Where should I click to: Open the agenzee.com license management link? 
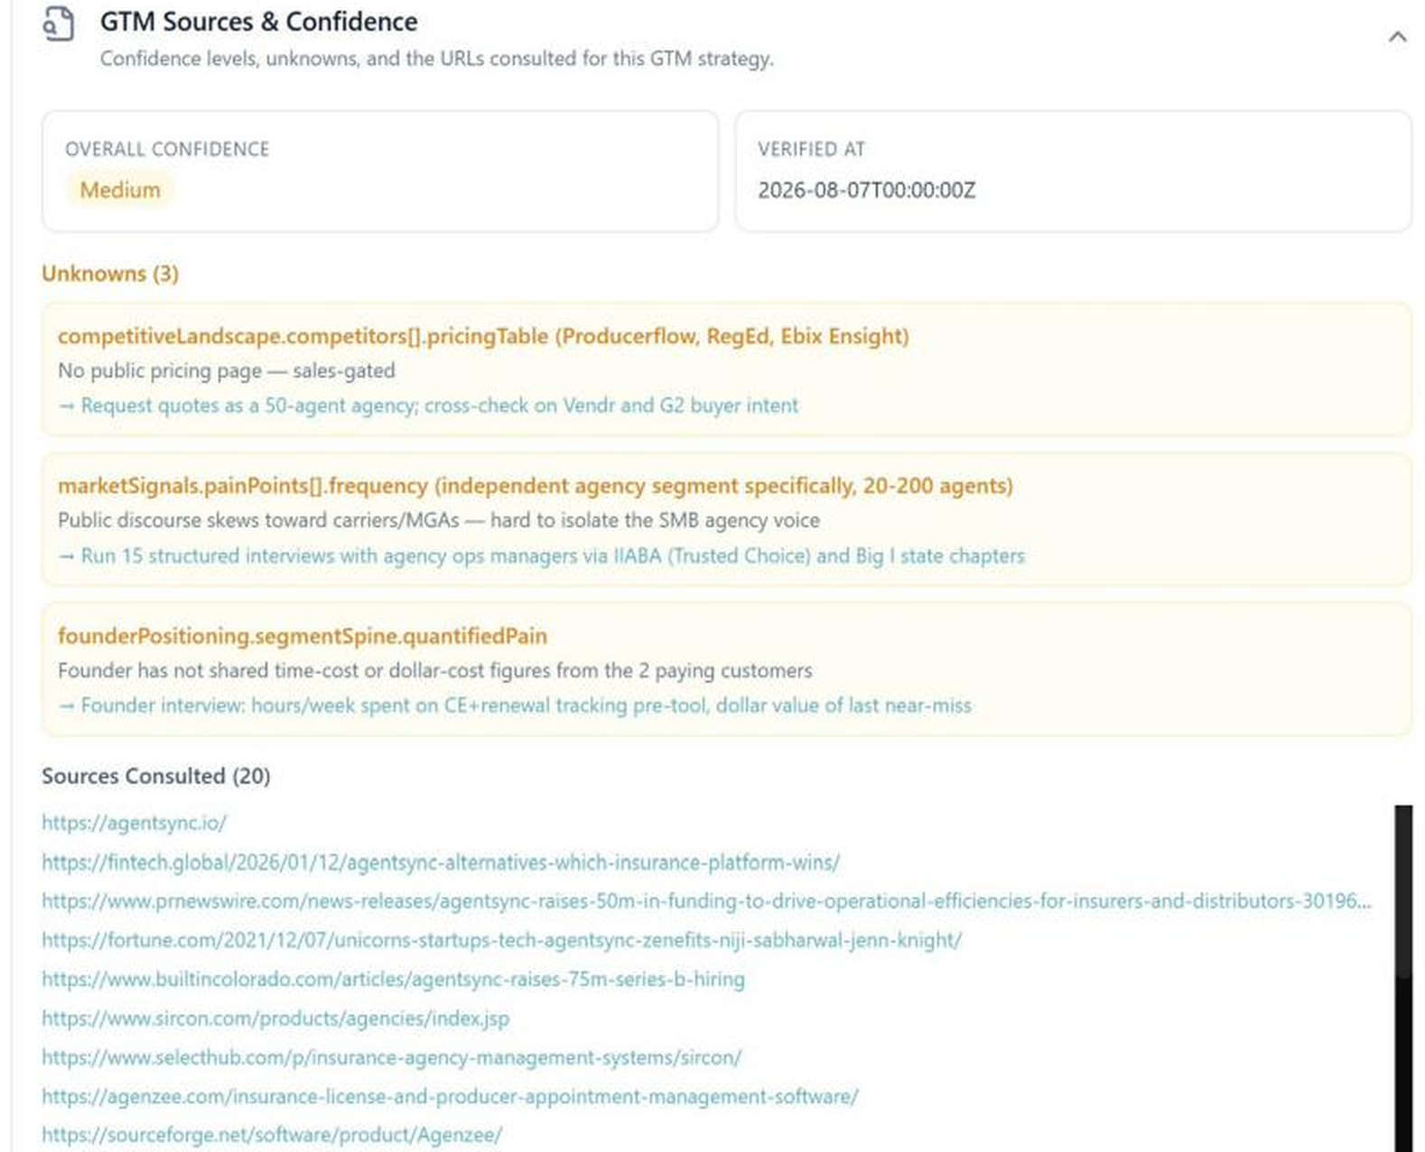(x=450, y=1096)
